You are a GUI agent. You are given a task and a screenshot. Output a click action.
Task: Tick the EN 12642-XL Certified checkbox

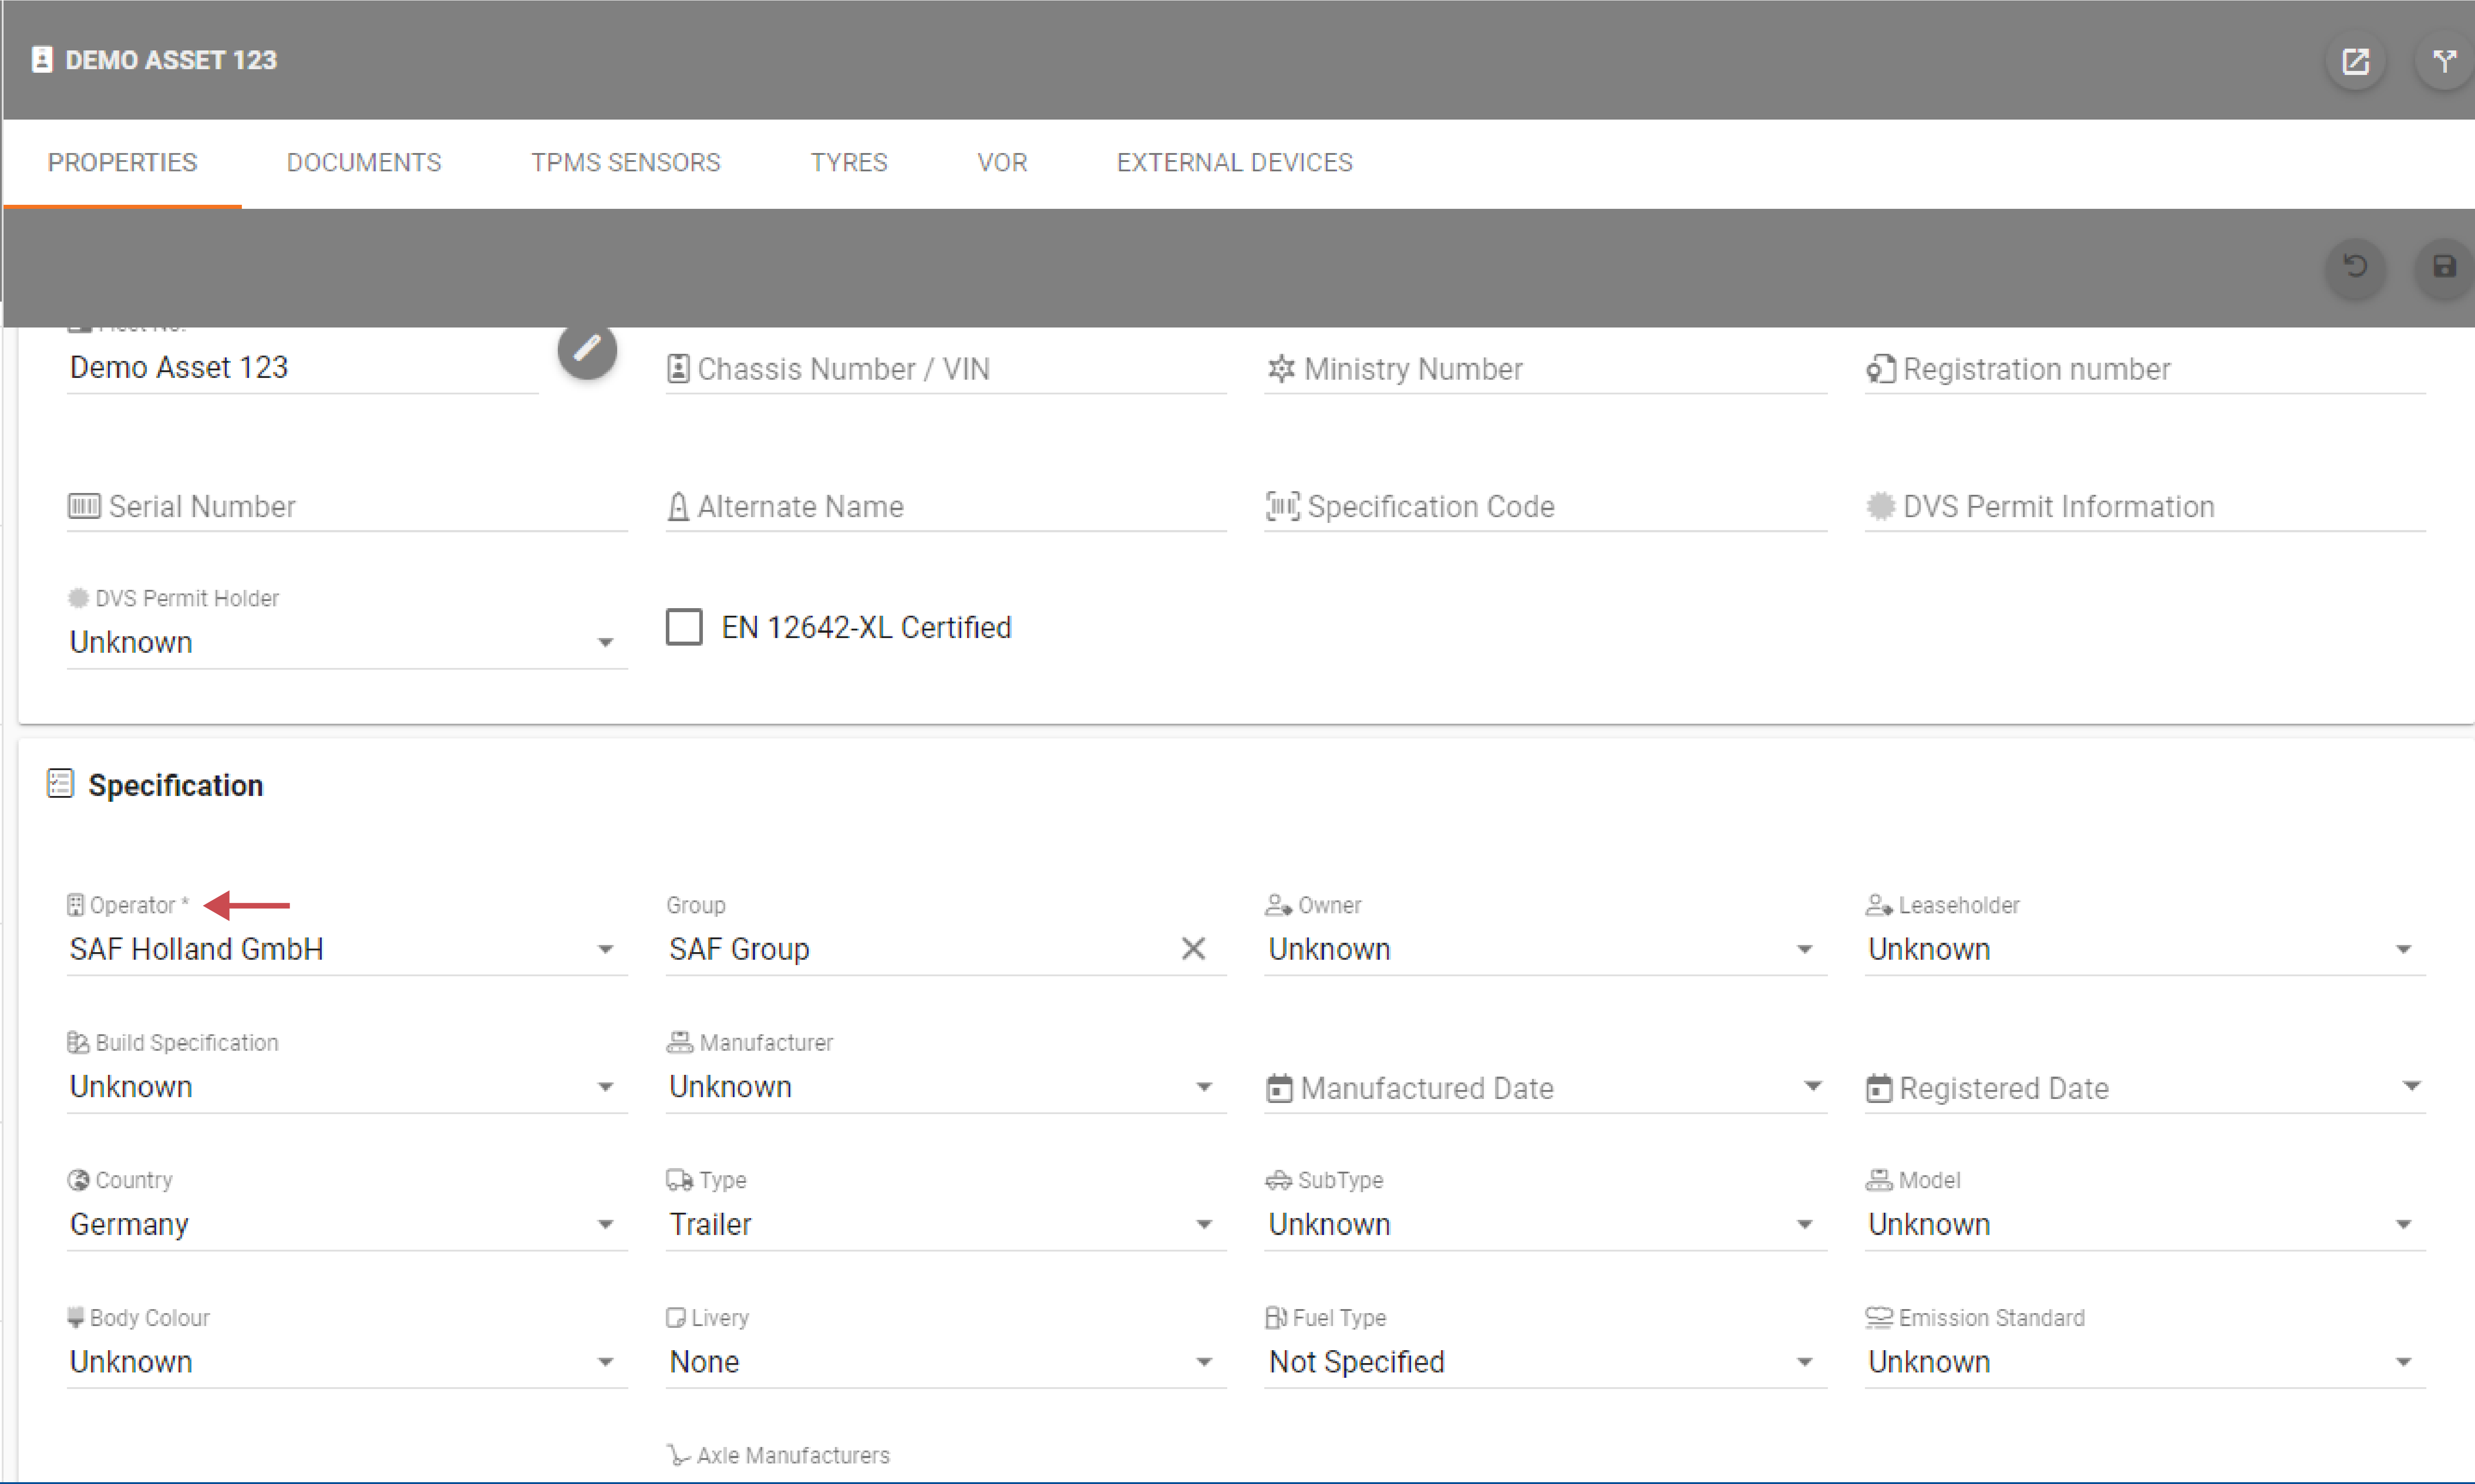pos(684,627)
